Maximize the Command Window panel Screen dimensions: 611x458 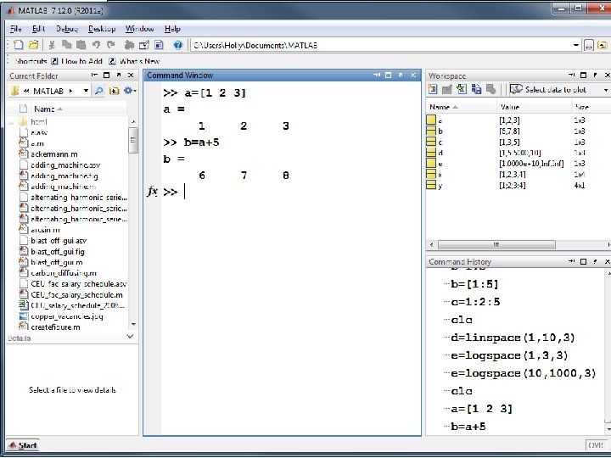[x=388, y=75]
